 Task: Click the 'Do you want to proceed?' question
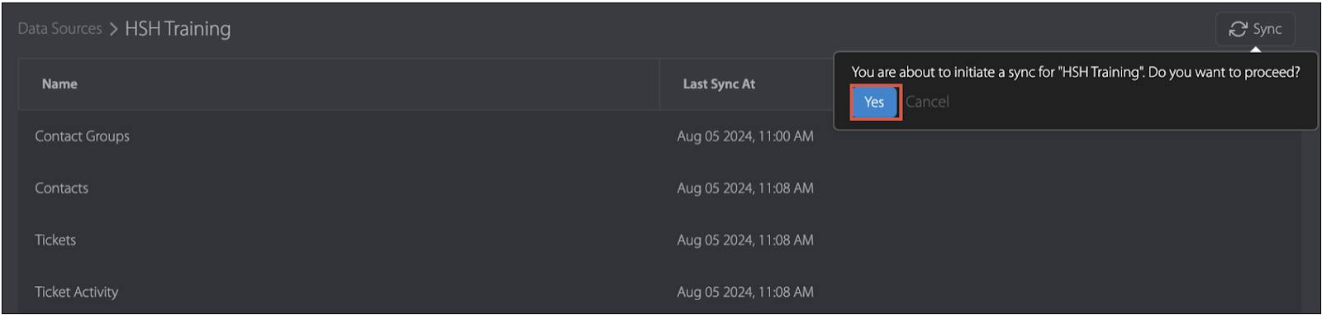(x=1225, y=73)
